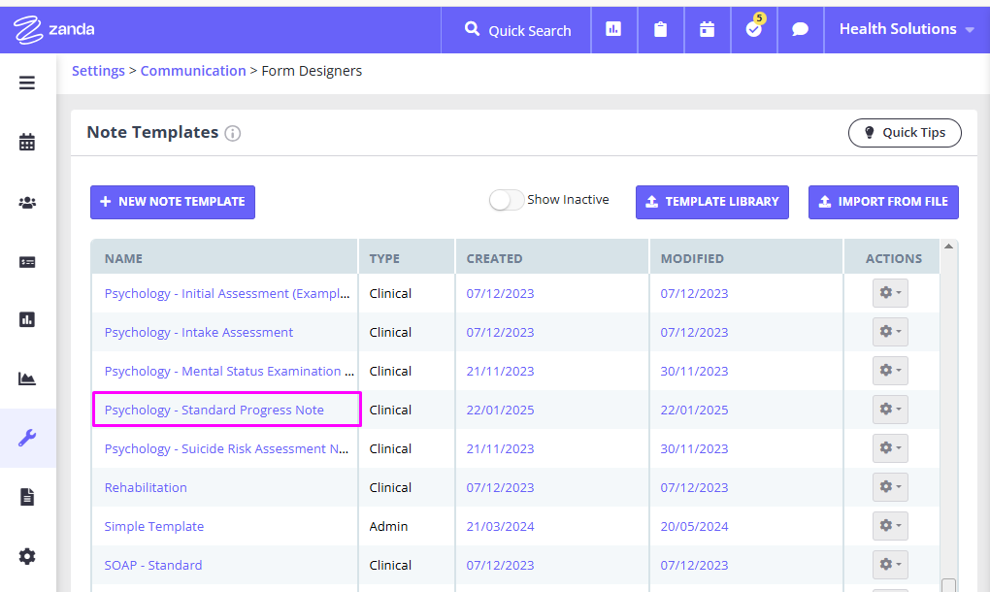Open Actions dropdown for Psychology - Standard Progress Note
Screen dimensions: 990x592
[x=889, y=409]
